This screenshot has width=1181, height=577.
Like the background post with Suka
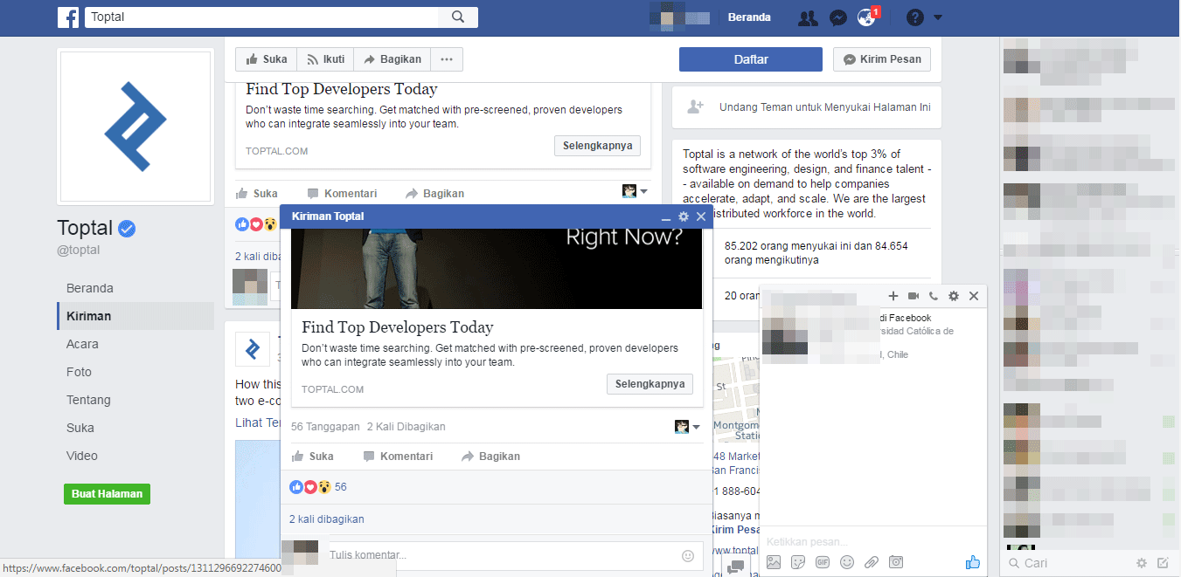pos(257,194)
